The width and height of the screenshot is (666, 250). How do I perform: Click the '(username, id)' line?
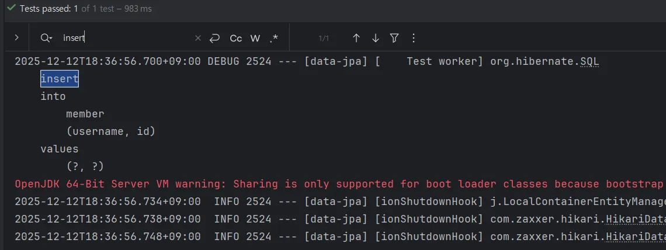[x=111, y=131]
